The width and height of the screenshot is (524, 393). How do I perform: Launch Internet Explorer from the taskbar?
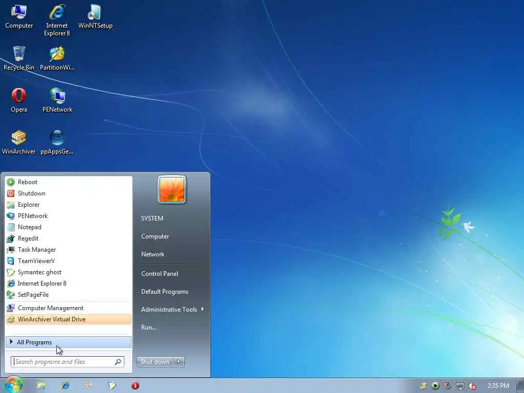coord(65,386)
